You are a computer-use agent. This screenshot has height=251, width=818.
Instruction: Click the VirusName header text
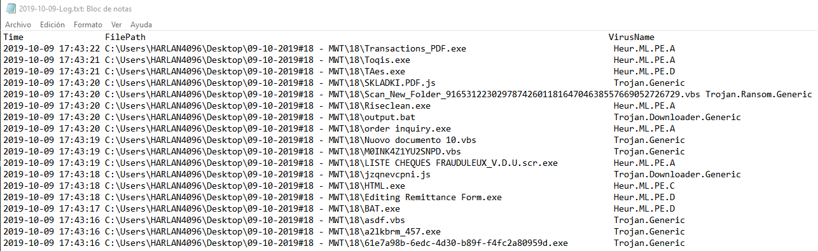(631, 37)
